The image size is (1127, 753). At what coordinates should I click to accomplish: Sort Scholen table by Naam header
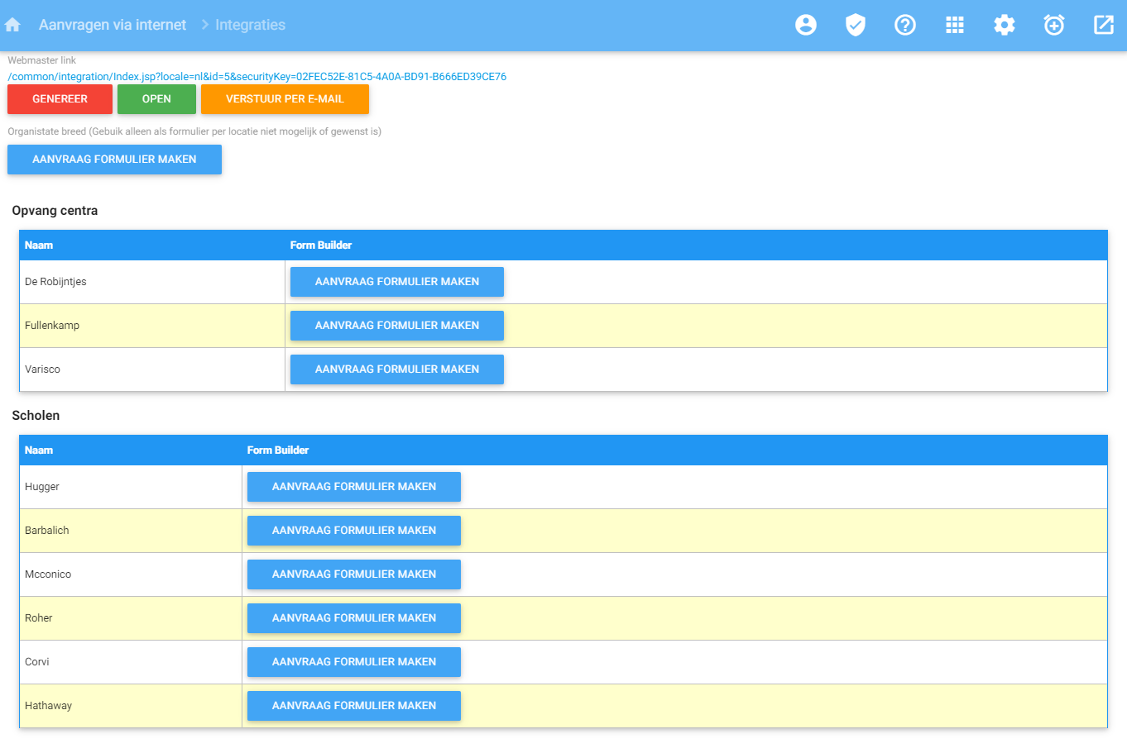click(39, 450)
